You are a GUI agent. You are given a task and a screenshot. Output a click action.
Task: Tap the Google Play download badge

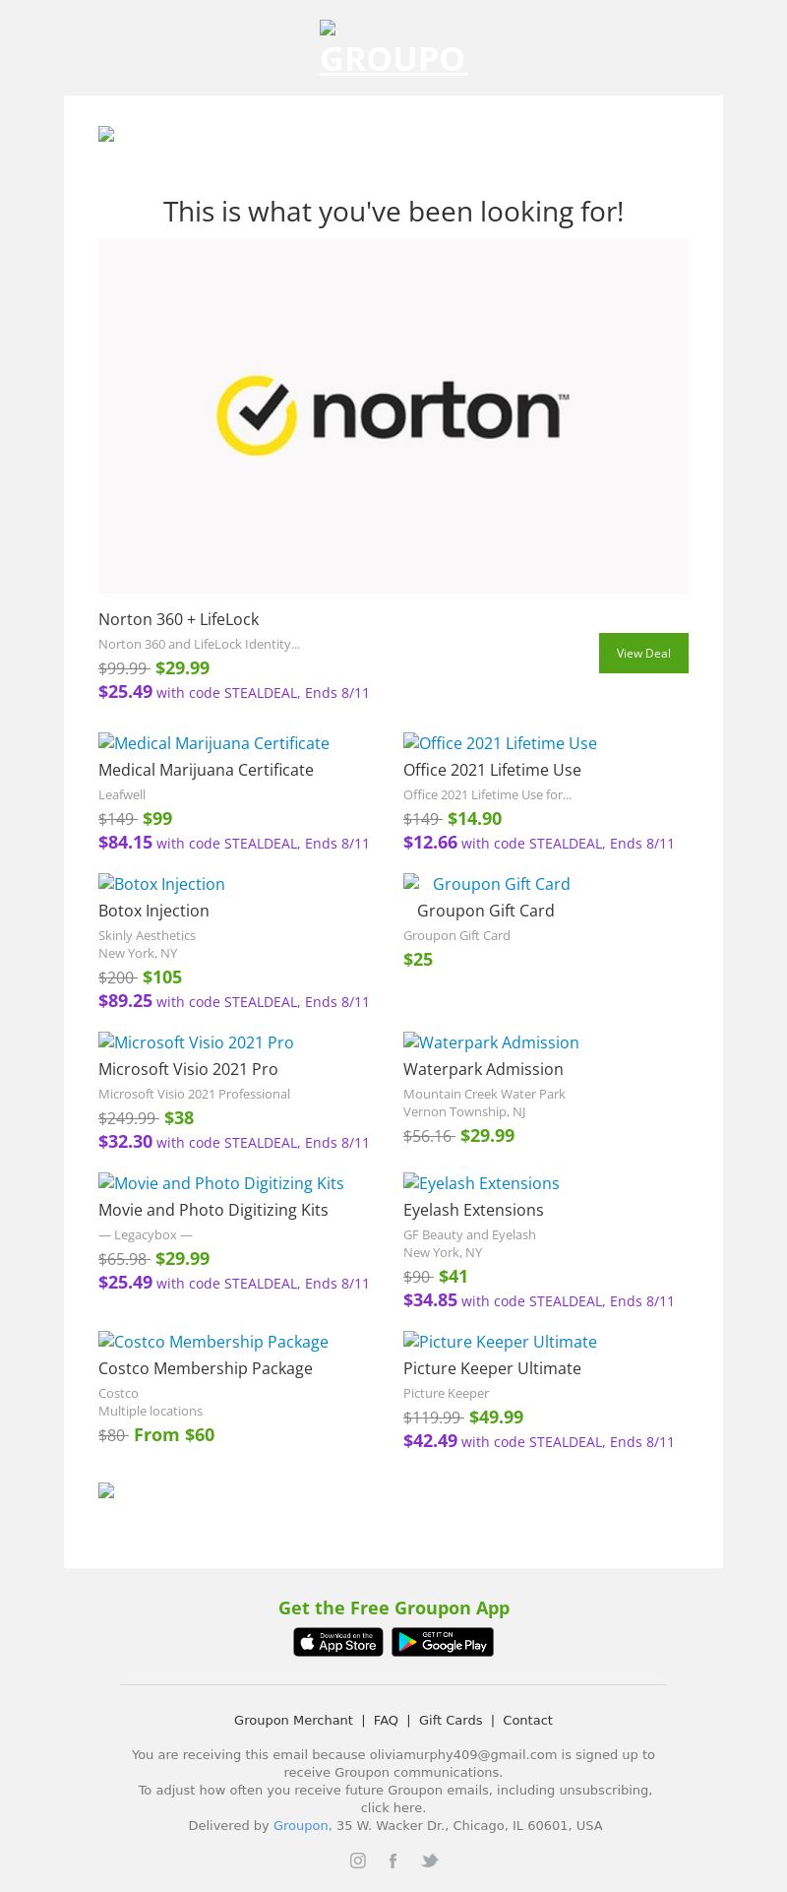click(443, 1642)
